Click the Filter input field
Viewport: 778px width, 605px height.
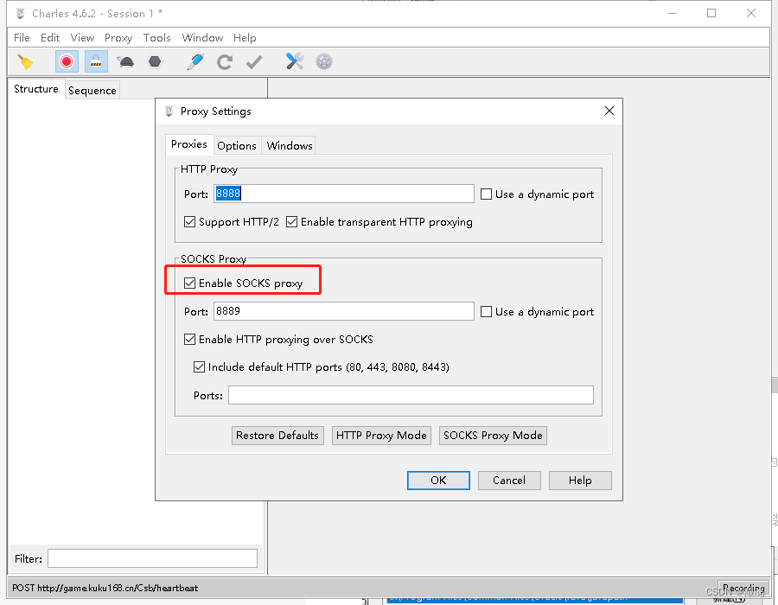click(x=152, y=558)
